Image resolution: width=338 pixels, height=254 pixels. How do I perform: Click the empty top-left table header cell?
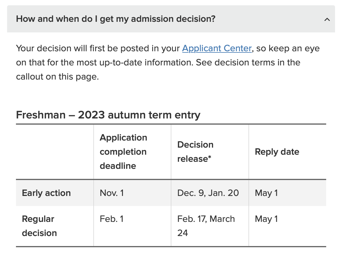pyautogui.click(x=55, y=151)
